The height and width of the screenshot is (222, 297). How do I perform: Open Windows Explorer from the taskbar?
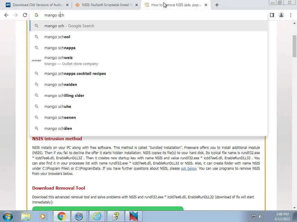click(x=26, y=216)
